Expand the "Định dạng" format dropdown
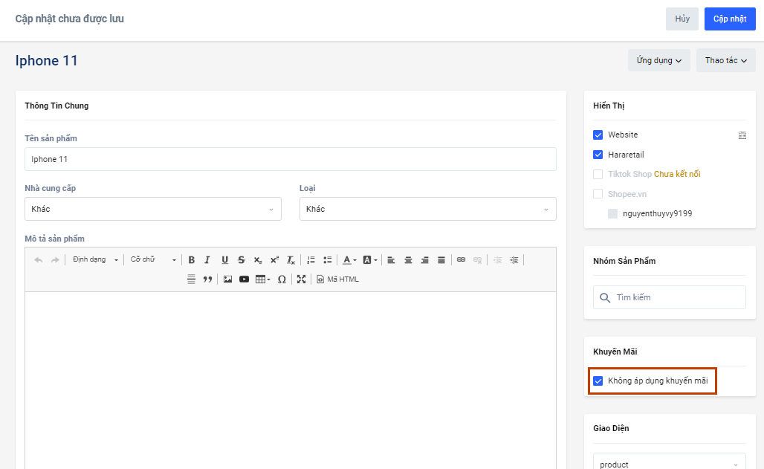The image size is (764, 469). coord(95,260)
